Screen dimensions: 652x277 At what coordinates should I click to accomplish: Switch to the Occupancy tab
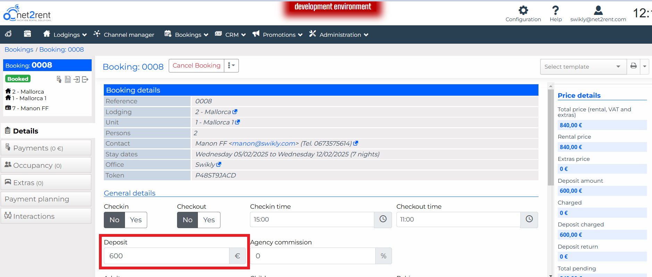coord(46,165)
